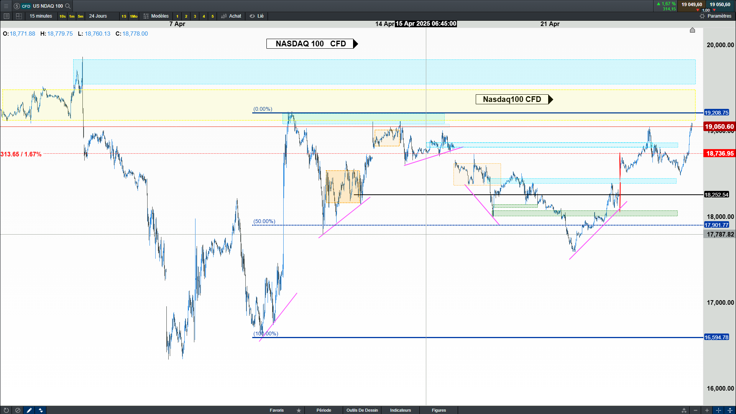This screenshot has width=736, height=414.
Task: Click the 19 050,60 ask price box
Action: pyautogui.click(x=720, y=5)
